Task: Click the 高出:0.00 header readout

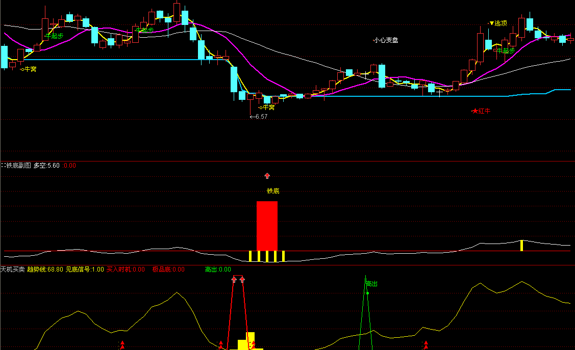Action: (218, 270)
